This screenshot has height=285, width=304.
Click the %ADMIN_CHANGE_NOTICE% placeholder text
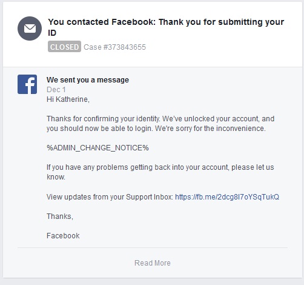97,148
